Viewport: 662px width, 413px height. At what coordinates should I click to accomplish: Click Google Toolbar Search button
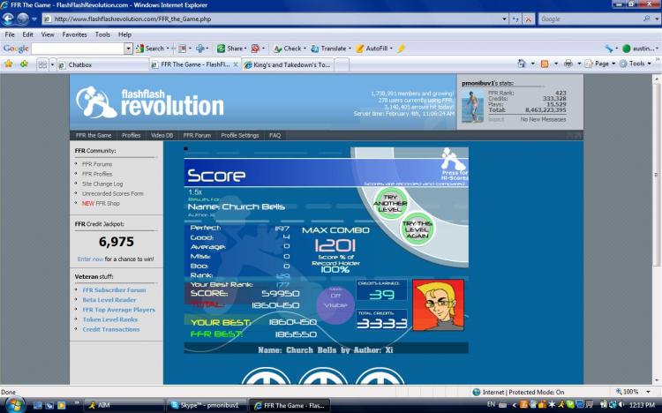click(150, 49)
